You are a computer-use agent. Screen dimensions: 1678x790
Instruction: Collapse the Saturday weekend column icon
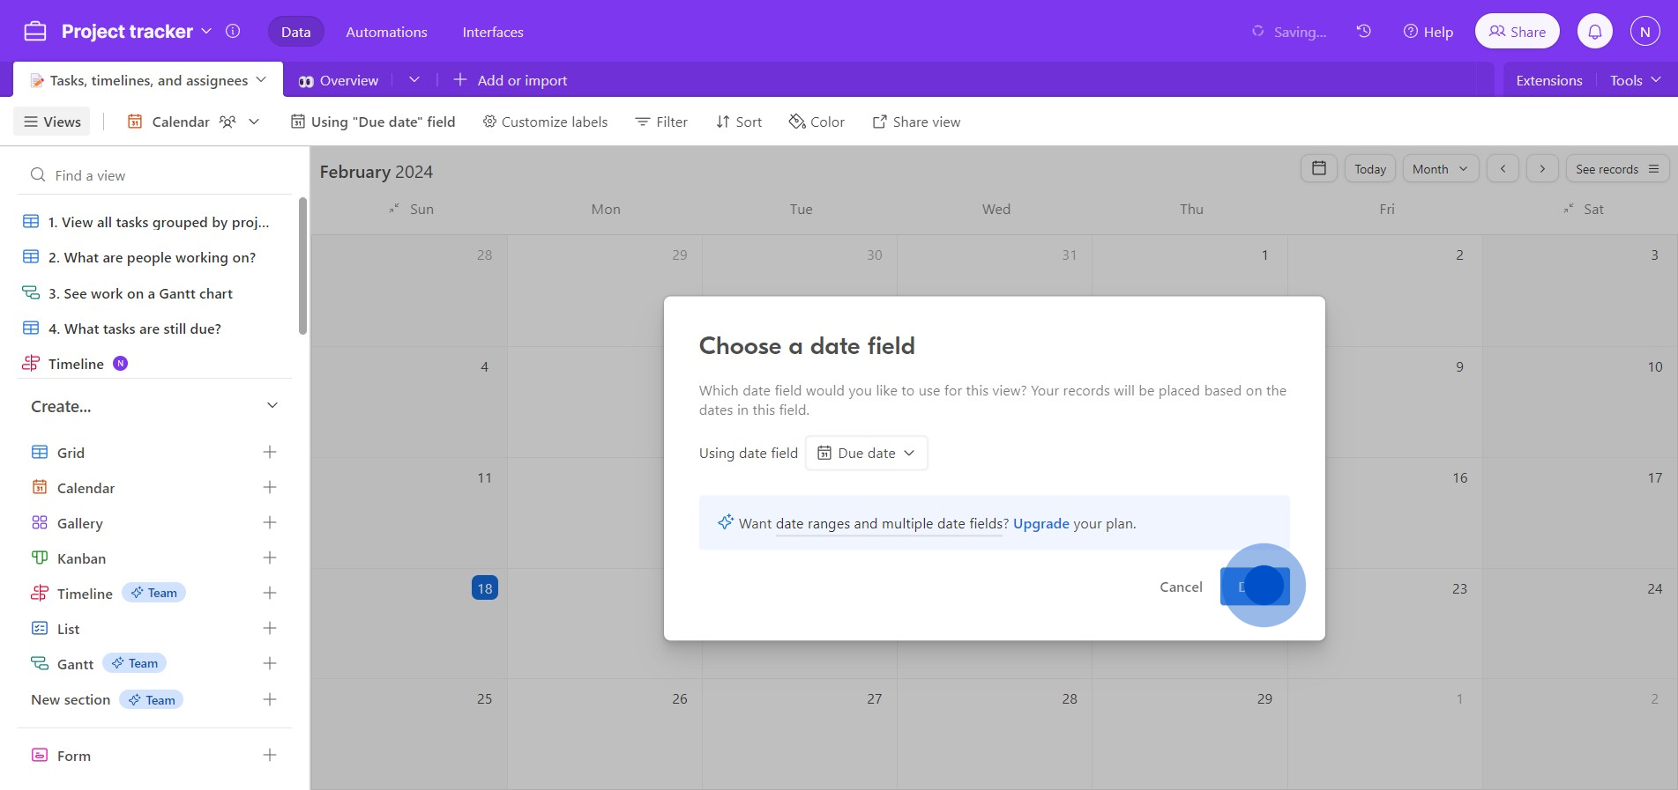coord(1569,209)
